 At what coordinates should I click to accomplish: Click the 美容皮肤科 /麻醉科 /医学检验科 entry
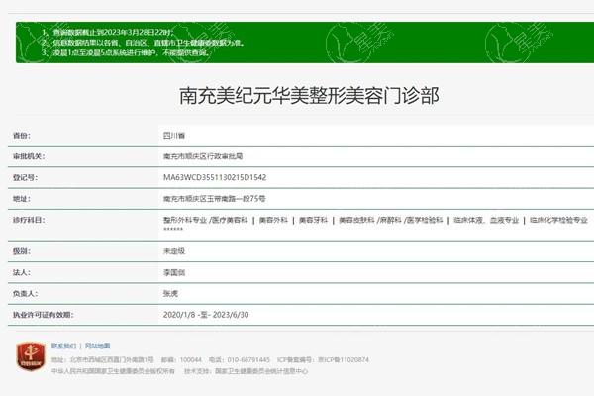(391, 220)
